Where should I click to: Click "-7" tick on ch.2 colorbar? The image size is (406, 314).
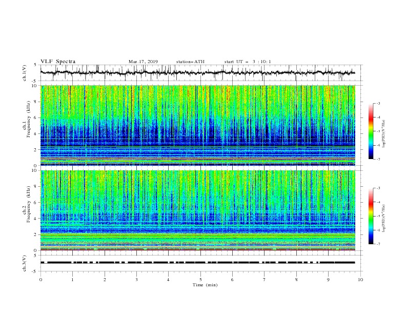pyautogui.click(x=378, y=244)
